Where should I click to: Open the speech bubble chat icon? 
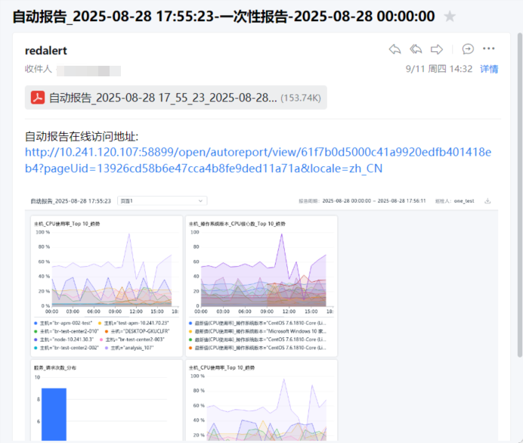468,49
